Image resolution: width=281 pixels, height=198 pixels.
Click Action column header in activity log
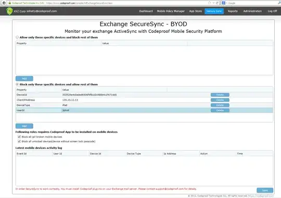(x=218, y=154)
